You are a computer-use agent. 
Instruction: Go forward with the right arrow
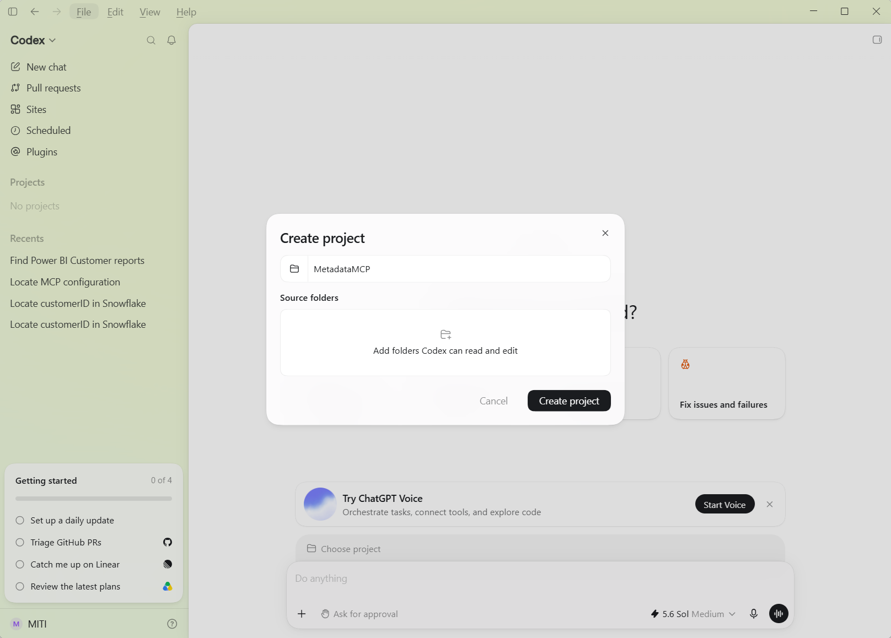click(x=57, y=12)
